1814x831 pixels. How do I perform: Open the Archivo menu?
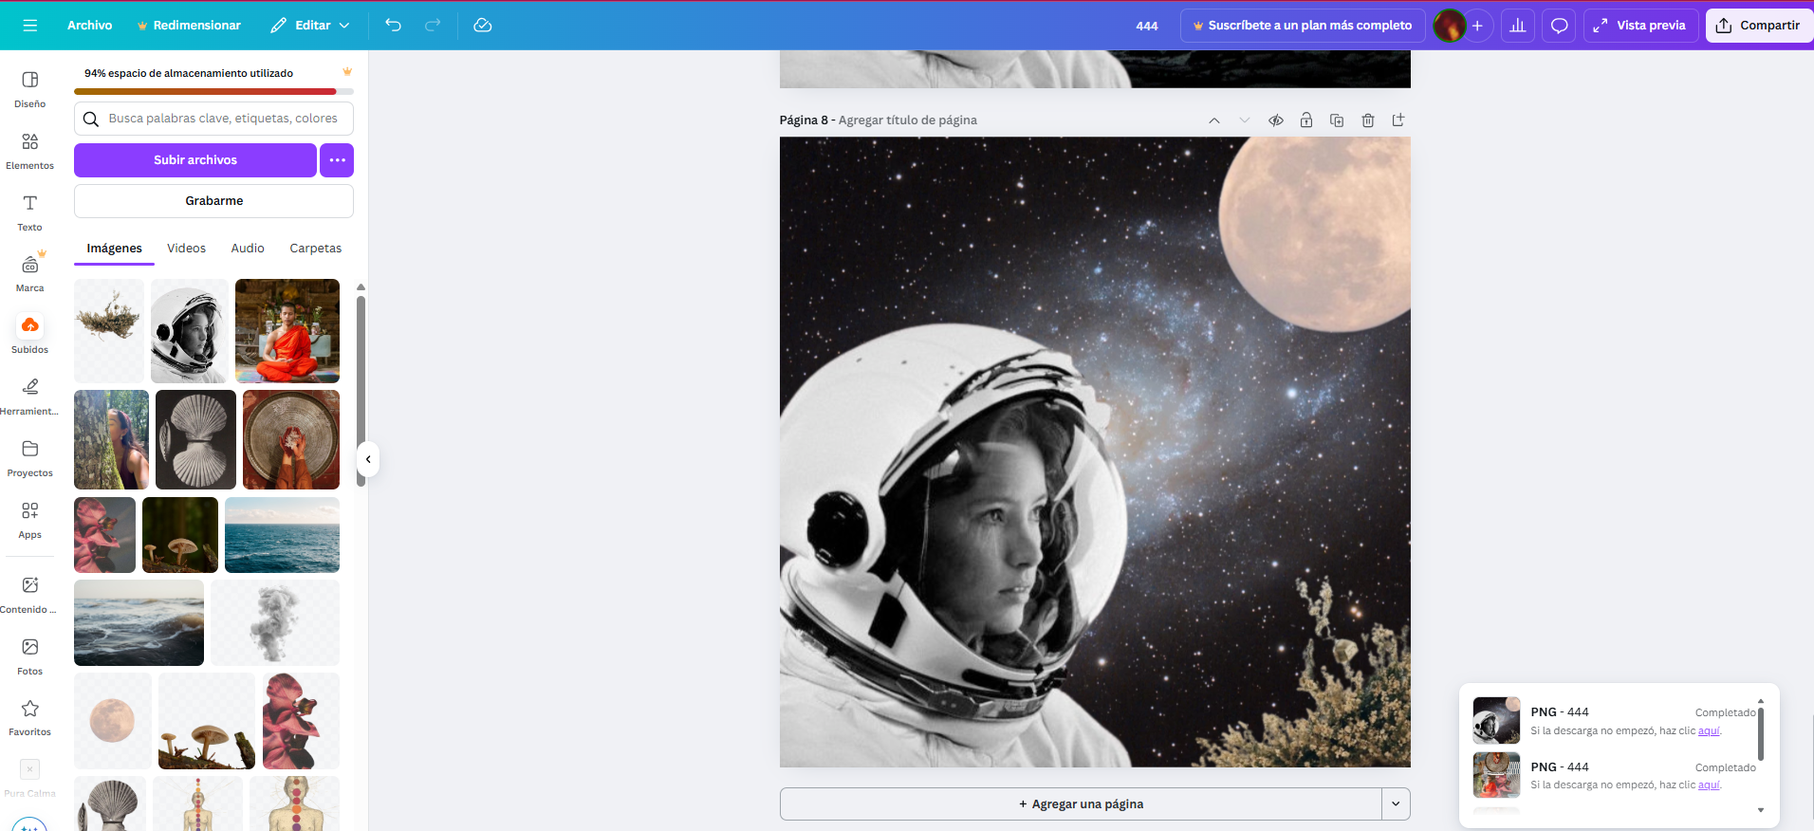90,26
